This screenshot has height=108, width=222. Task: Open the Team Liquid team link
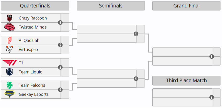(x=31, y=72)
